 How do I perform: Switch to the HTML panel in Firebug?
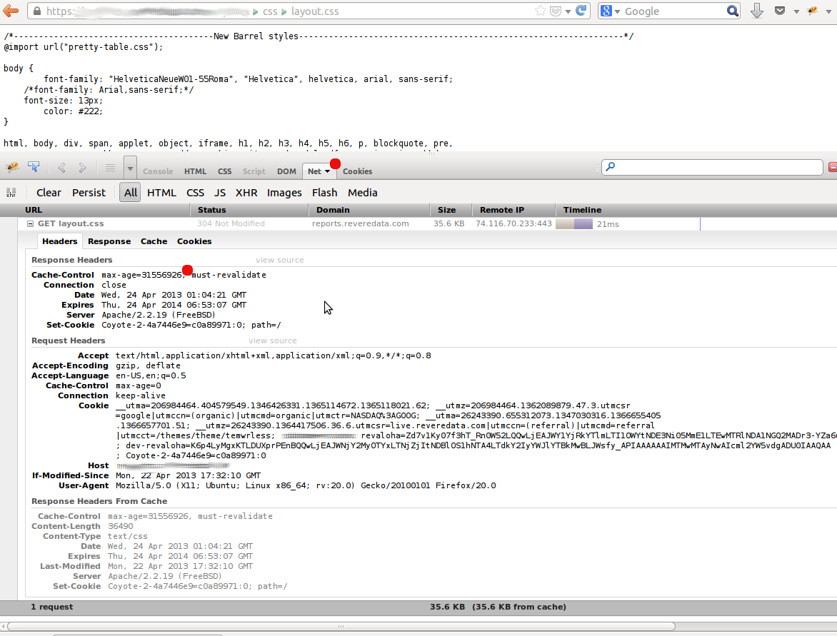pyautogui.click(x=195, y=171)
